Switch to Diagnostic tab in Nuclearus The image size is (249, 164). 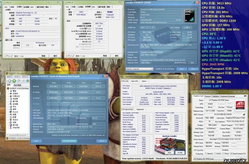point(140,109)
